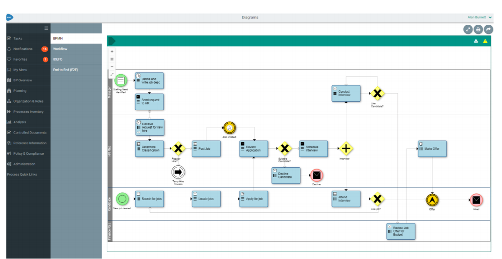The height and width of the screenshot is (259, 502).
Task: Click the EVO logo icon
Action: (x=9, y=18)
